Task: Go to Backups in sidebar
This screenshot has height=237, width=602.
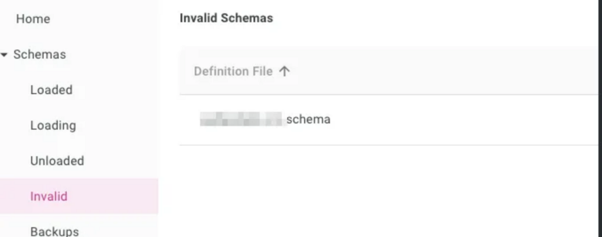Action: [x=54, y=231]
